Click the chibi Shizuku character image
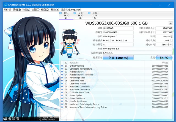176x122 pixels. pos(70,44)
